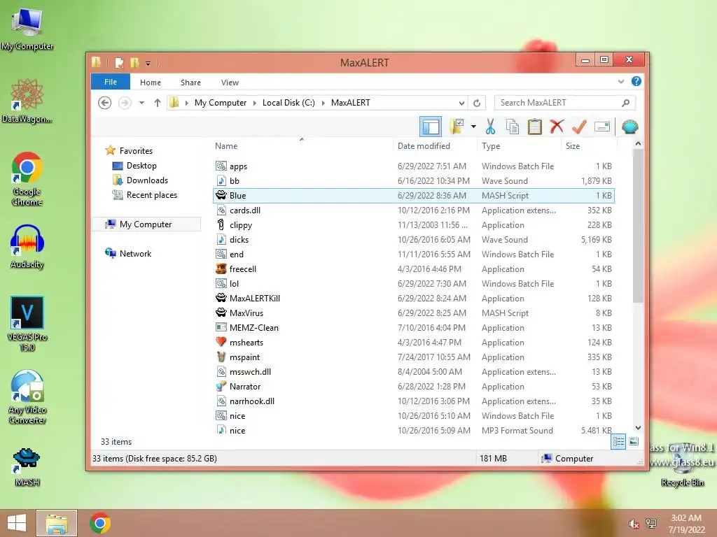Click the blue shell icon in toolbar

tap(629, 127)
